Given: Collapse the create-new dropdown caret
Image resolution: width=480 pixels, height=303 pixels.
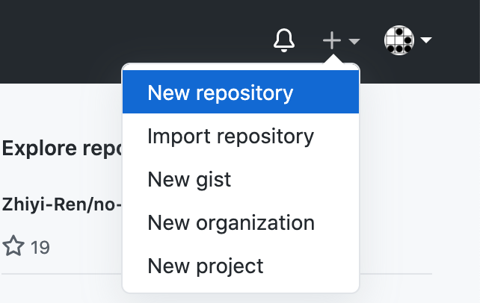Looking at the screenshot, I should pyautogui.click(x=354, y=41).
